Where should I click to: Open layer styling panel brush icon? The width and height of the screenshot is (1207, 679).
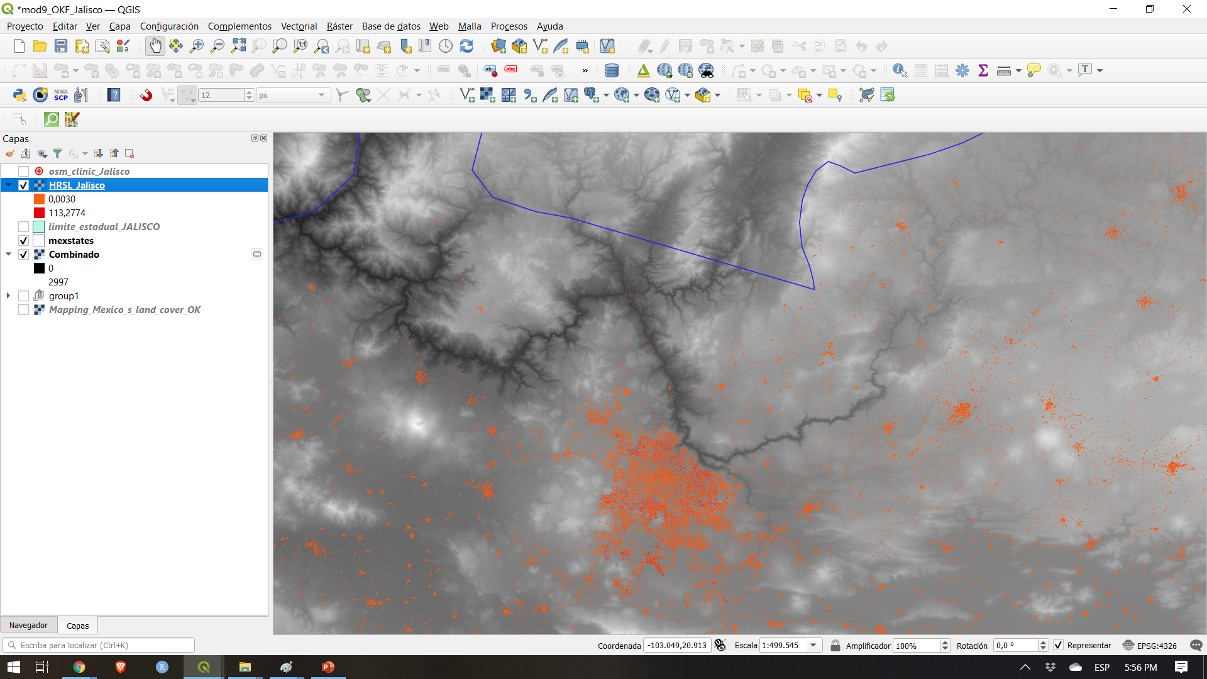10,153
